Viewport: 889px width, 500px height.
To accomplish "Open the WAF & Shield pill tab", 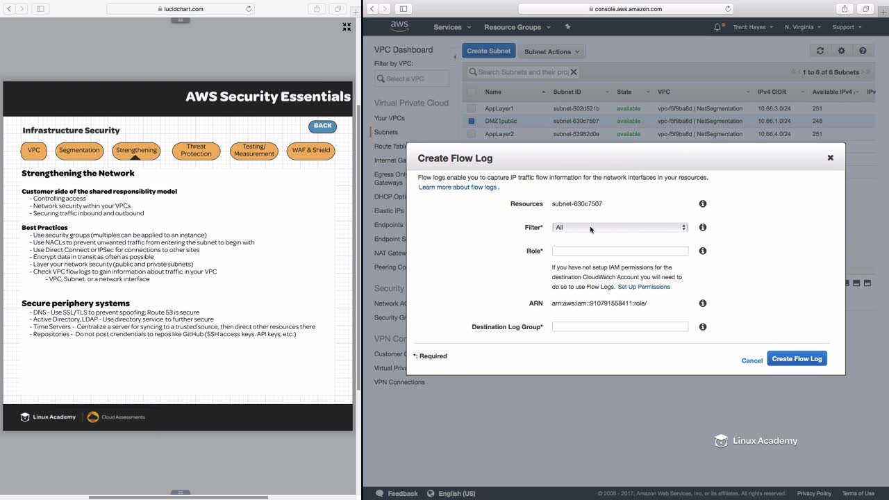I will (311, 150).
